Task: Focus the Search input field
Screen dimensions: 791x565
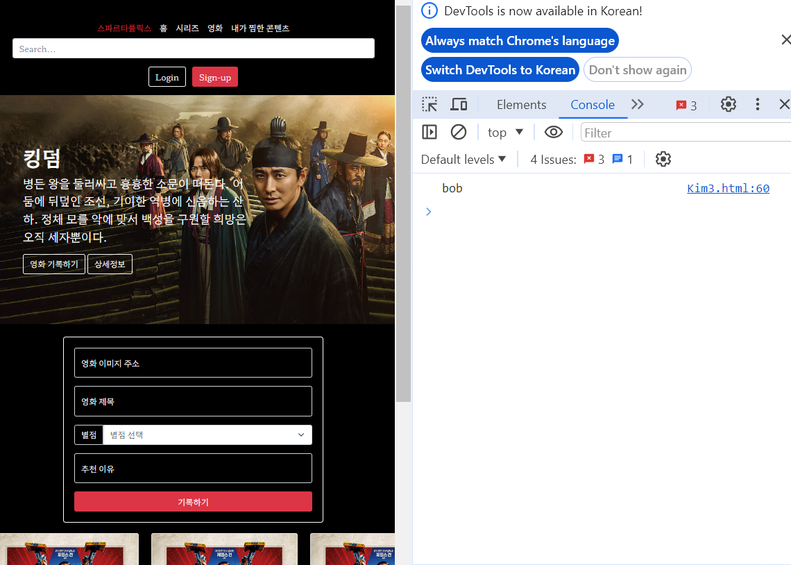Action: point(193,49)
